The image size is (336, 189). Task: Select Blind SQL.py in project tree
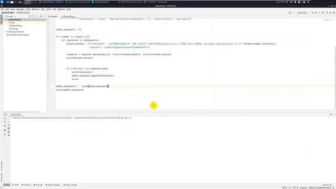(x=16, y=26)
